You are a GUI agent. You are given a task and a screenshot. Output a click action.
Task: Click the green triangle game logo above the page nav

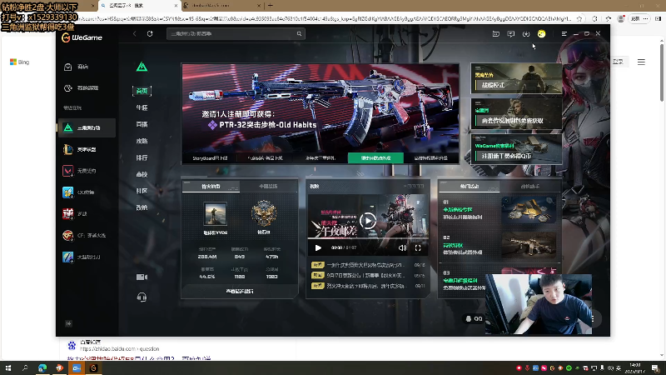tap(142, 67)
